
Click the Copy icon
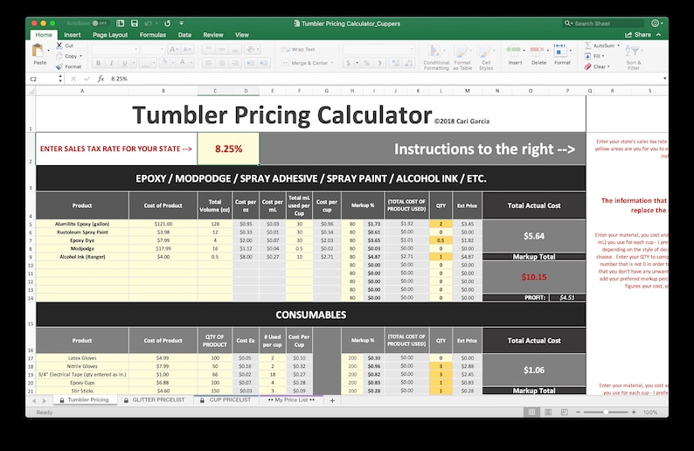pyautogui.click(x=59, y=56)
